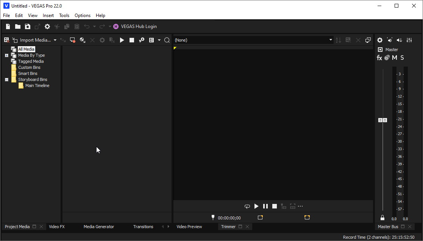The width and height of the screenshot is (423, 241).
Task: Select the Tagged Media tree item
Action: point(31,61)
